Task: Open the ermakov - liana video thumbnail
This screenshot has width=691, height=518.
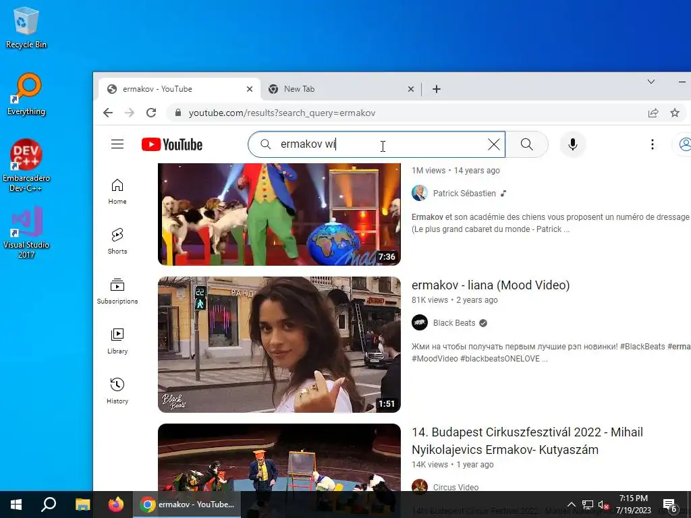Action: [x=279, y=345]
